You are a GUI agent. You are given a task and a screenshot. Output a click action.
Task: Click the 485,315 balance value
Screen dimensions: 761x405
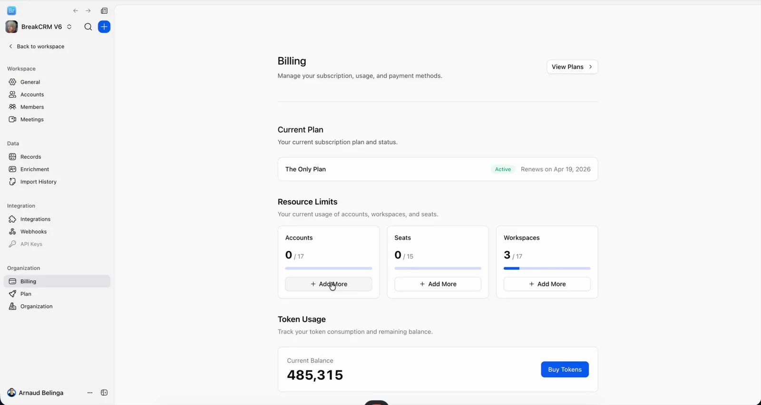click(x=315, y=375)
